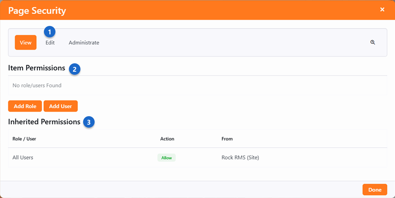Click the blue number 1 callout badge
Viewport: 395px width, 198px height.
(x=50, y=32)
